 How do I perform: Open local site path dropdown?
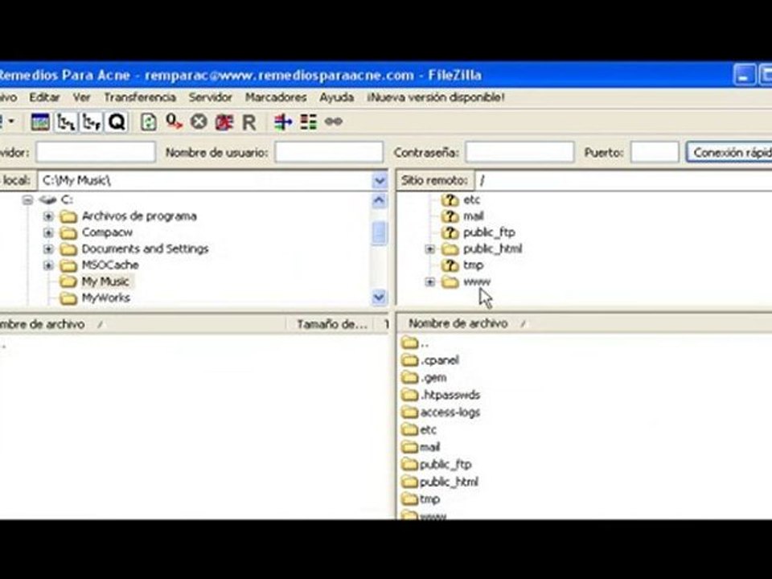(380, 181)
